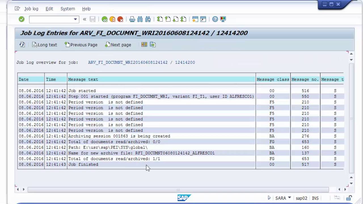363x204 pixels.
Task: Click the Find binoculars icon
Action: point(140,19)
